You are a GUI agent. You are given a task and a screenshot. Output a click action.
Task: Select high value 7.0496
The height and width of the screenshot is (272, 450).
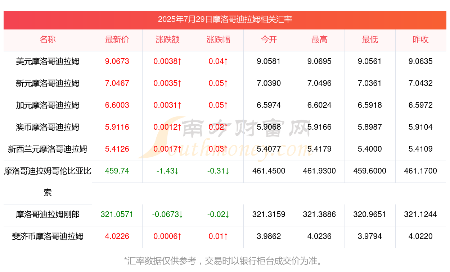pyautogui.click(x=319, y=83)
